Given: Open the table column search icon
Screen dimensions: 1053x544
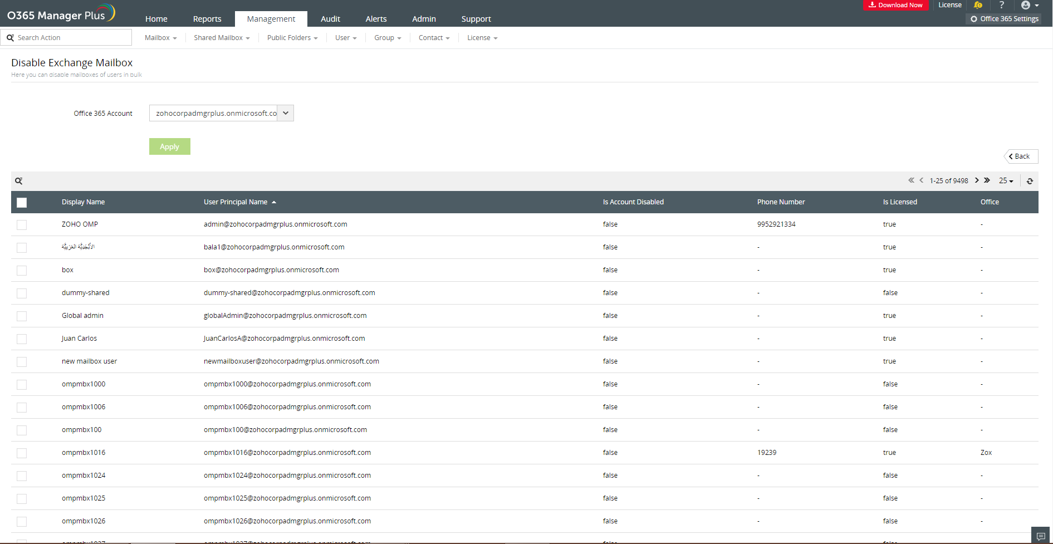Looking at the screenshot, I should 19,180.
